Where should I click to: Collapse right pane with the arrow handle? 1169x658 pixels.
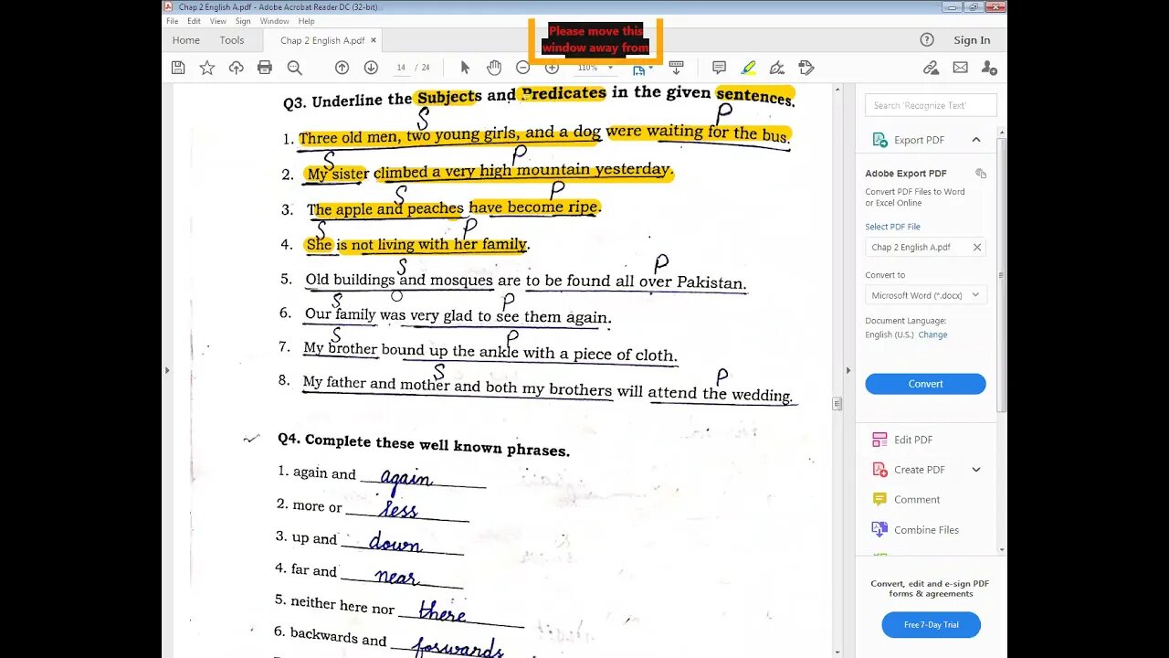pyautogui.click(x=848, y=370)
